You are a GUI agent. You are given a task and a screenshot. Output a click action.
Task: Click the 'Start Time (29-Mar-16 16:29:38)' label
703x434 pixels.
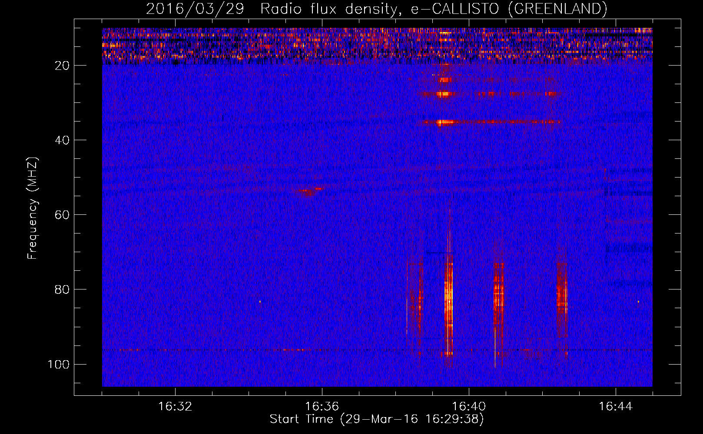(x=376, y=419)
